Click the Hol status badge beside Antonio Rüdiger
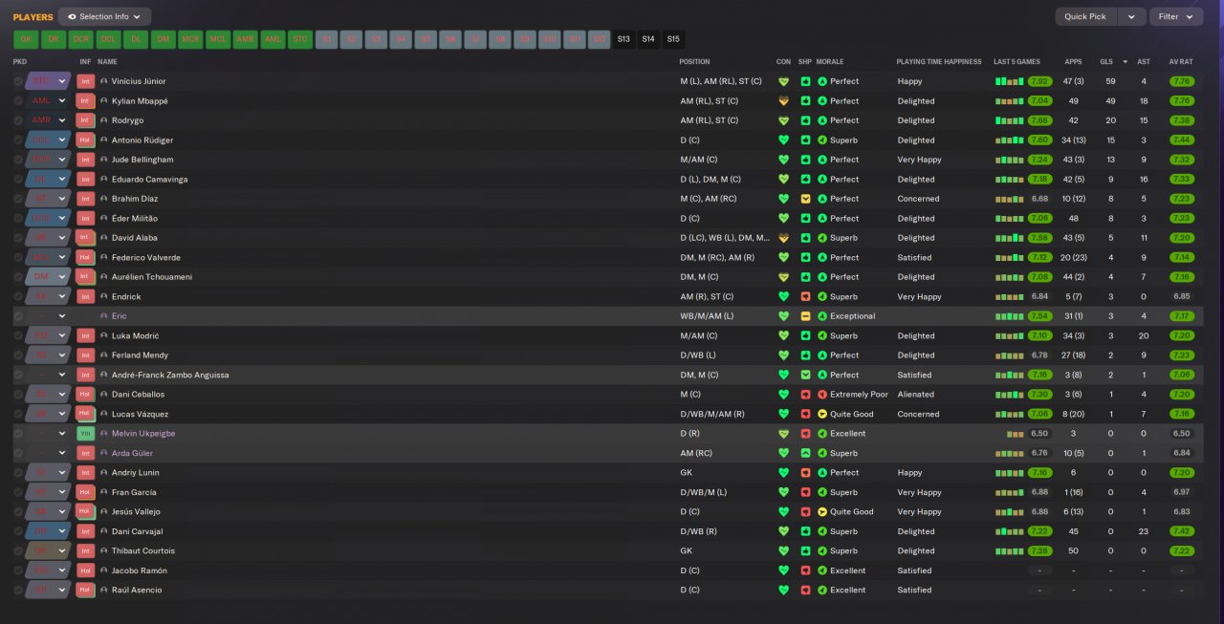 [x=85, y=140]
